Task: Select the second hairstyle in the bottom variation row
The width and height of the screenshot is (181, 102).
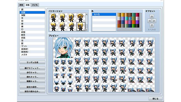Action: point(63,26)
